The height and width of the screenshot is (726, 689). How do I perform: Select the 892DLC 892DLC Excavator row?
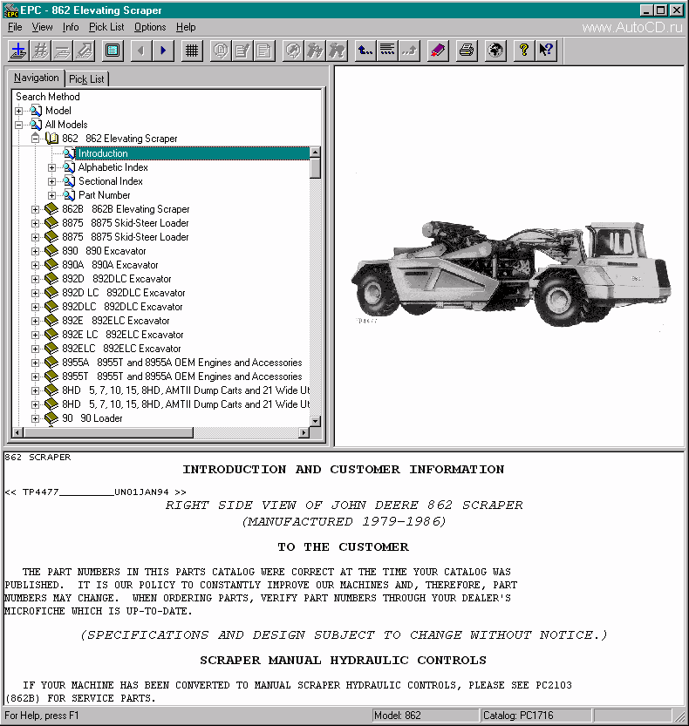122,307
